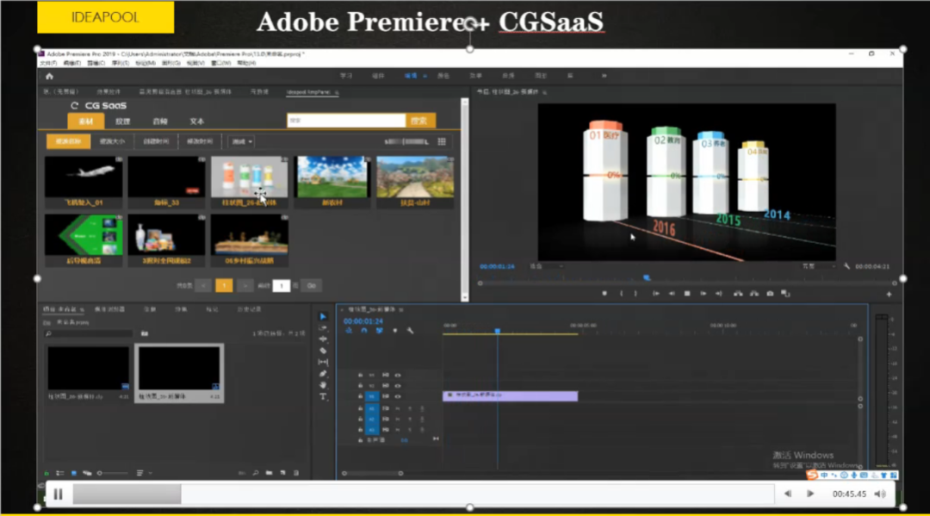Switch Project panel to icon view
Image resolution: width=930 pixels, height=516 pixels.
73,473
